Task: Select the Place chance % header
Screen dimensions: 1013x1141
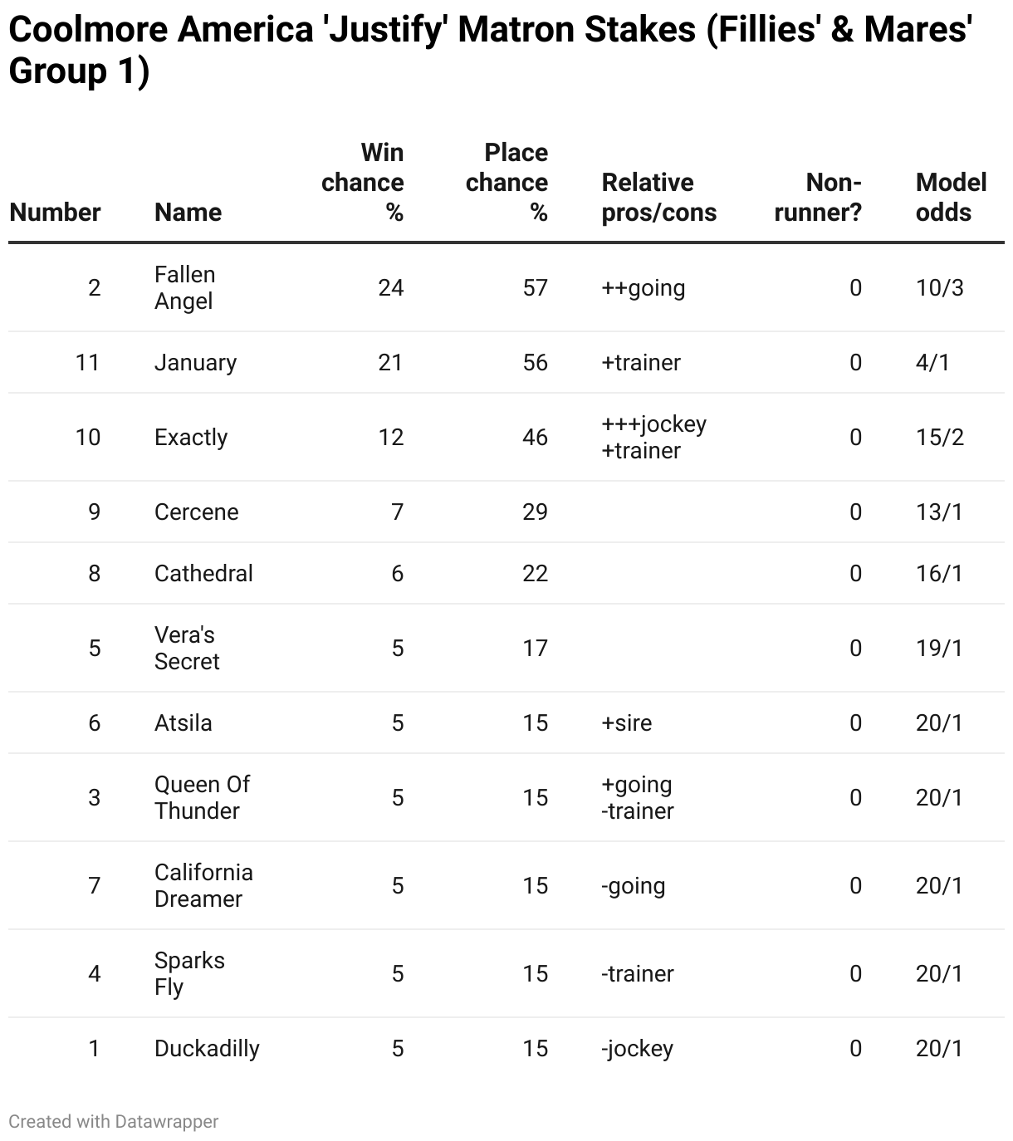Action: [x=506, y=182]
